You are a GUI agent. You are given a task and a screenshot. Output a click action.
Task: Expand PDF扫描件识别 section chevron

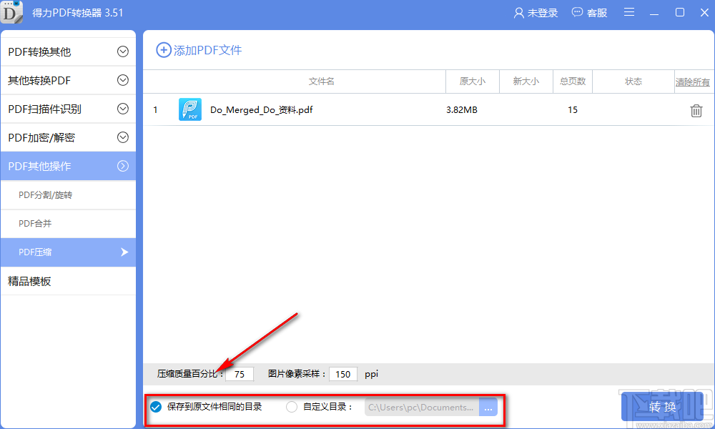point(123,109)
